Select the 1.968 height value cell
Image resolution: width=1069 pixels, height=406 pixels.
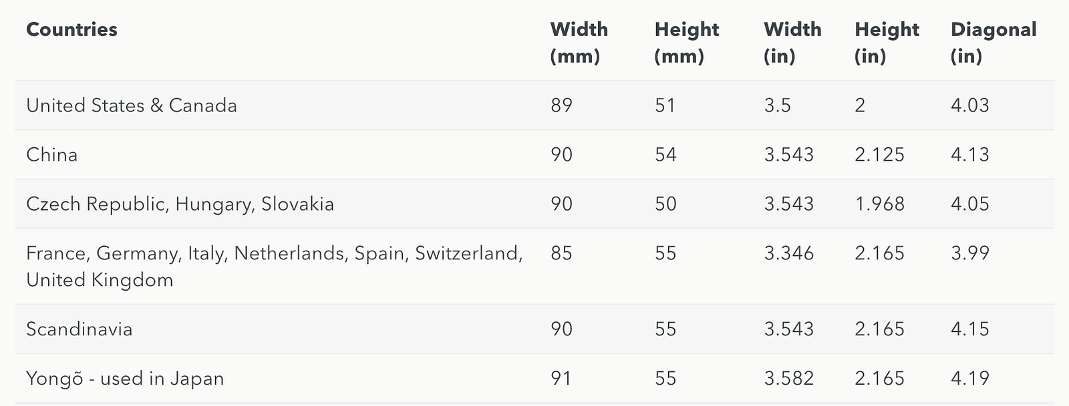point(879,204)
